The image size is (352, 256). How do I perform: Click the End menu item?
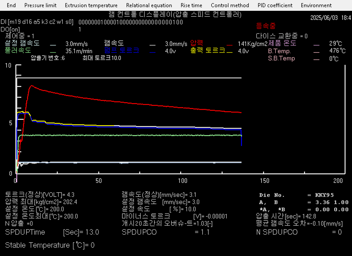pyautogui.click(x=11, y=5)
